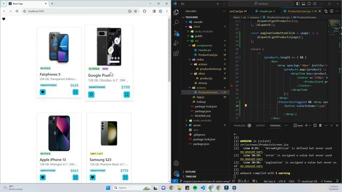Click the heart favorites toggle at page top

[x=4, y=19]
